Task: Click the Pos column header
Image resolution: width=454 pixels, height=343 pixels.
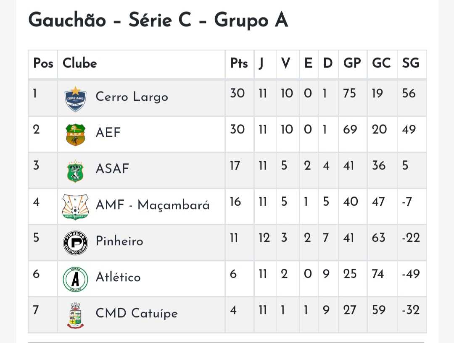Action: point(43,64)
